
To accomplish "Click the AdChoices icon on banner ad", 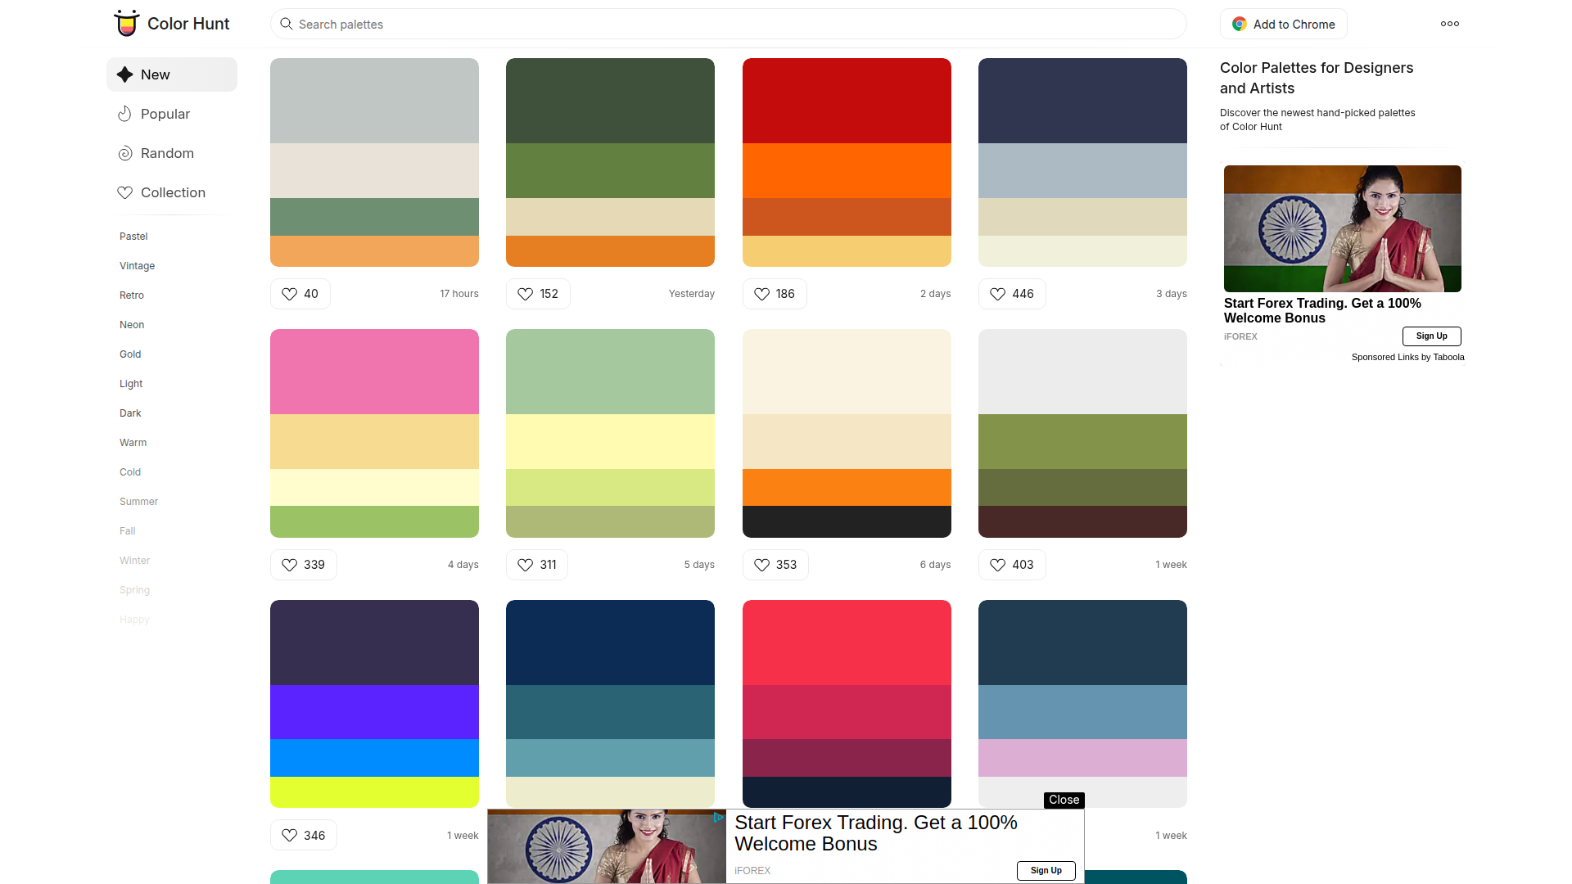I will point(718,817).
